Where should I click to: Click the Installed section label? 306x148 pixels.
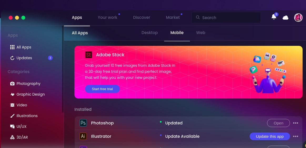tap(83, 109)
